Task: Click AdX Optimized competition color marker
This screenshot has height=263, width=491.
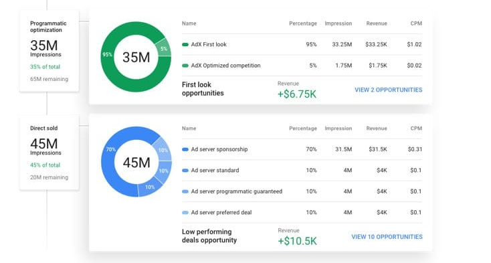Action: pos(185,66)
